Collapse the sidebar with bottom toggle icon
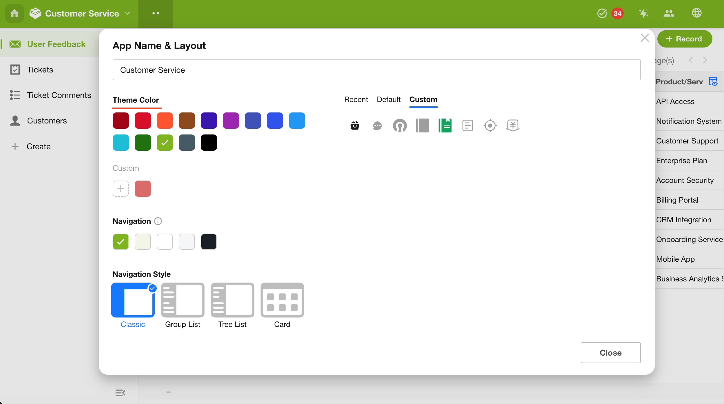The height and width of the screenshot is (404, 724). click(120, 393)
